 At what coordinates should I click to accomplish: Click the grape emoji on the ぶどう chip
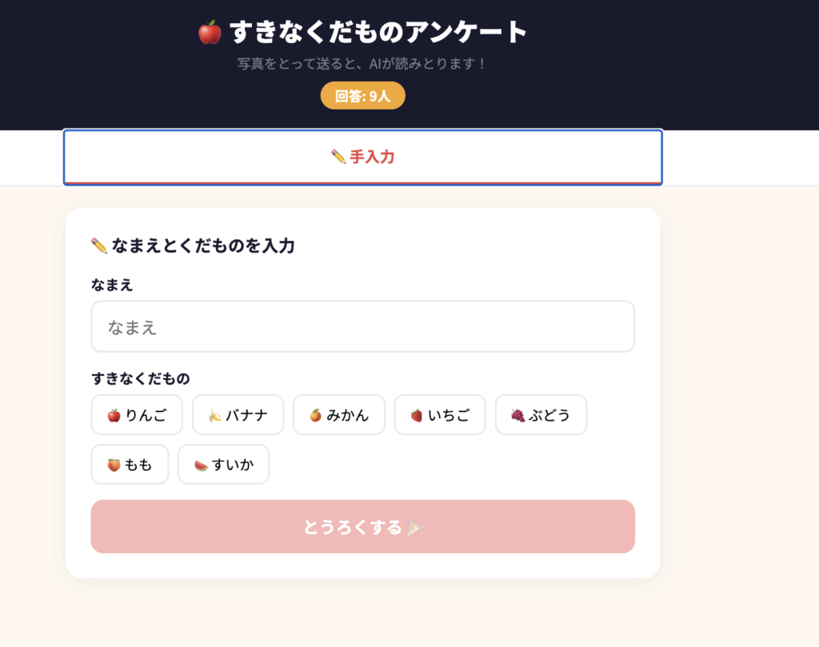pos(517,415)
